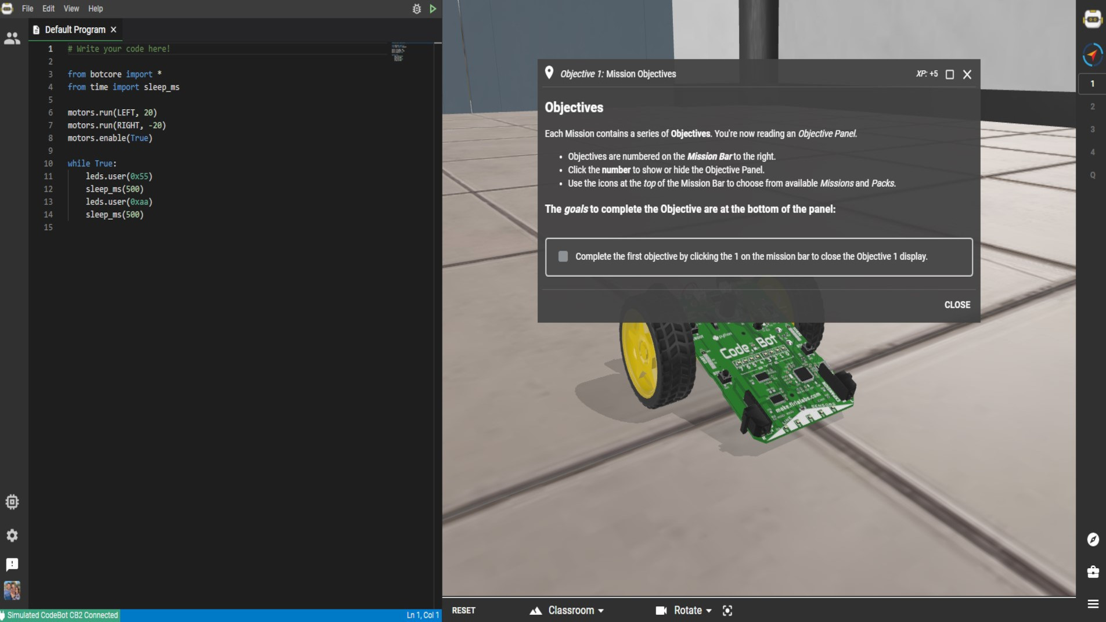Open settings gear in left sidebar
This screenshot has height=622, width=1106.
pyautogui.click(x=12, y=535)
